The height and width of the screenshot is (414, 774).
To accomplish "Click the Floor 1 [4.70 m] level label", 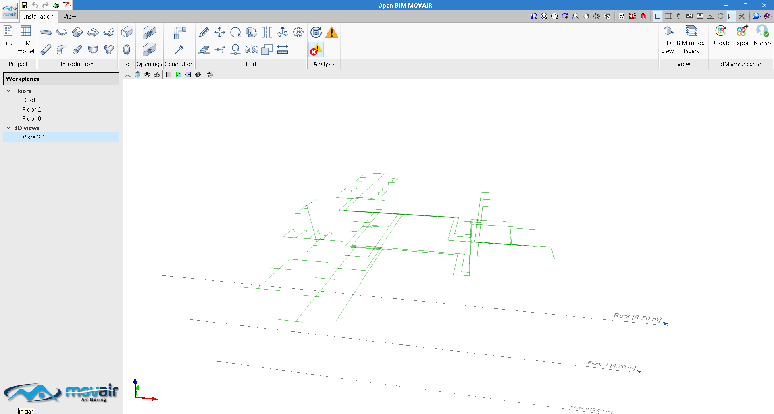I will [612, 365].
